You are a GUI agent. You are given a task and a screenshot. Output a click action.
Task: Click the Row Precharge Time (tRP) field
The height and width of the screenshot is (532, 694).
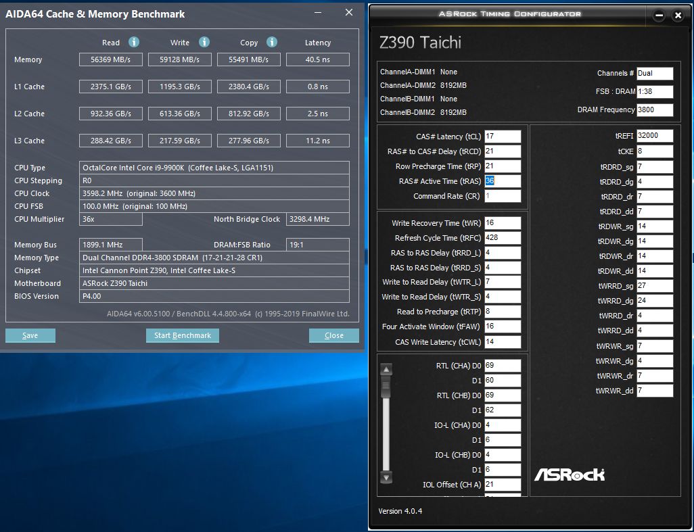click(503, 166)
